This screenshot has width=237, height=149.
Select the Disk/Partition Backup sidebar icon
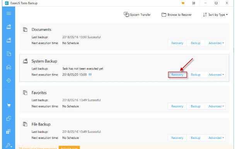(9, 27)
